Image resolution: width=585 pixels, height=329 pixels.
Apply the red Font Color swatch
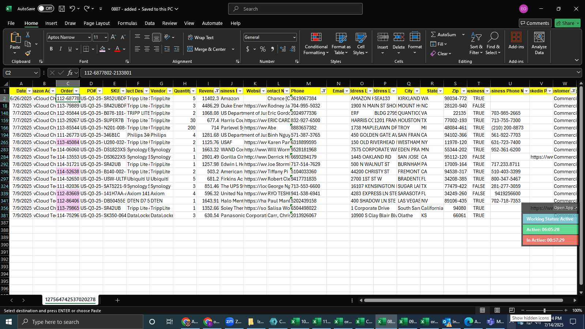117,49
